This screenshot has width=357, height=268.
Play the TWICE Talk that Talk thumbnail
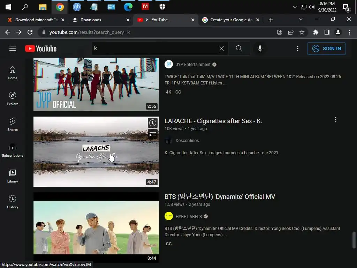click(x=96, y=84)
